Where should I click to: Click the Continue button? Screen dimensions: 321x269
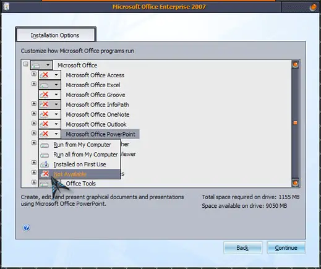click(286, 247)
